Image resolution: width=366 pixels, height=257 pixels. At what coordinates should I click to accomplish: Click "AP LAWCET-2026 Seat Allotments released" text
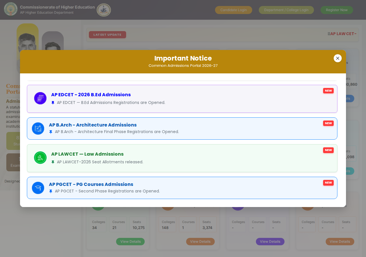pos(100,162)
